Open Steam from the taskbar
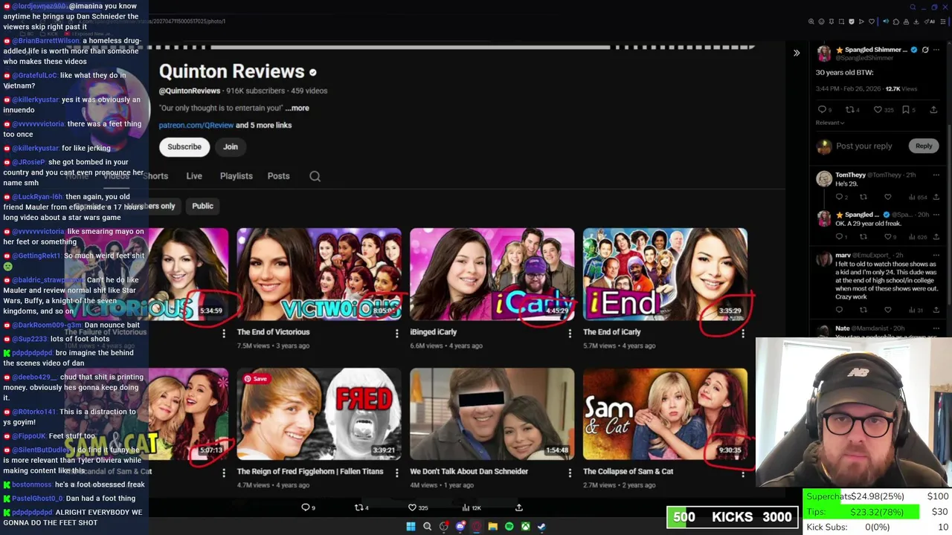Screen dimensions: 952x535 pos(541,526)
